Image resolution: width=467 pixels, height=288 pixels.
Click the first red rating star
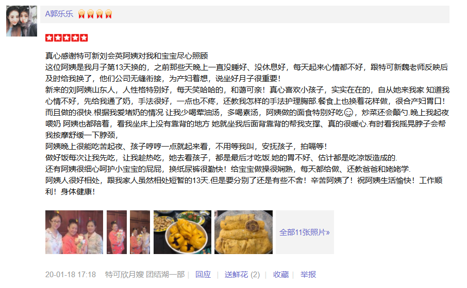tap(49, 38)
